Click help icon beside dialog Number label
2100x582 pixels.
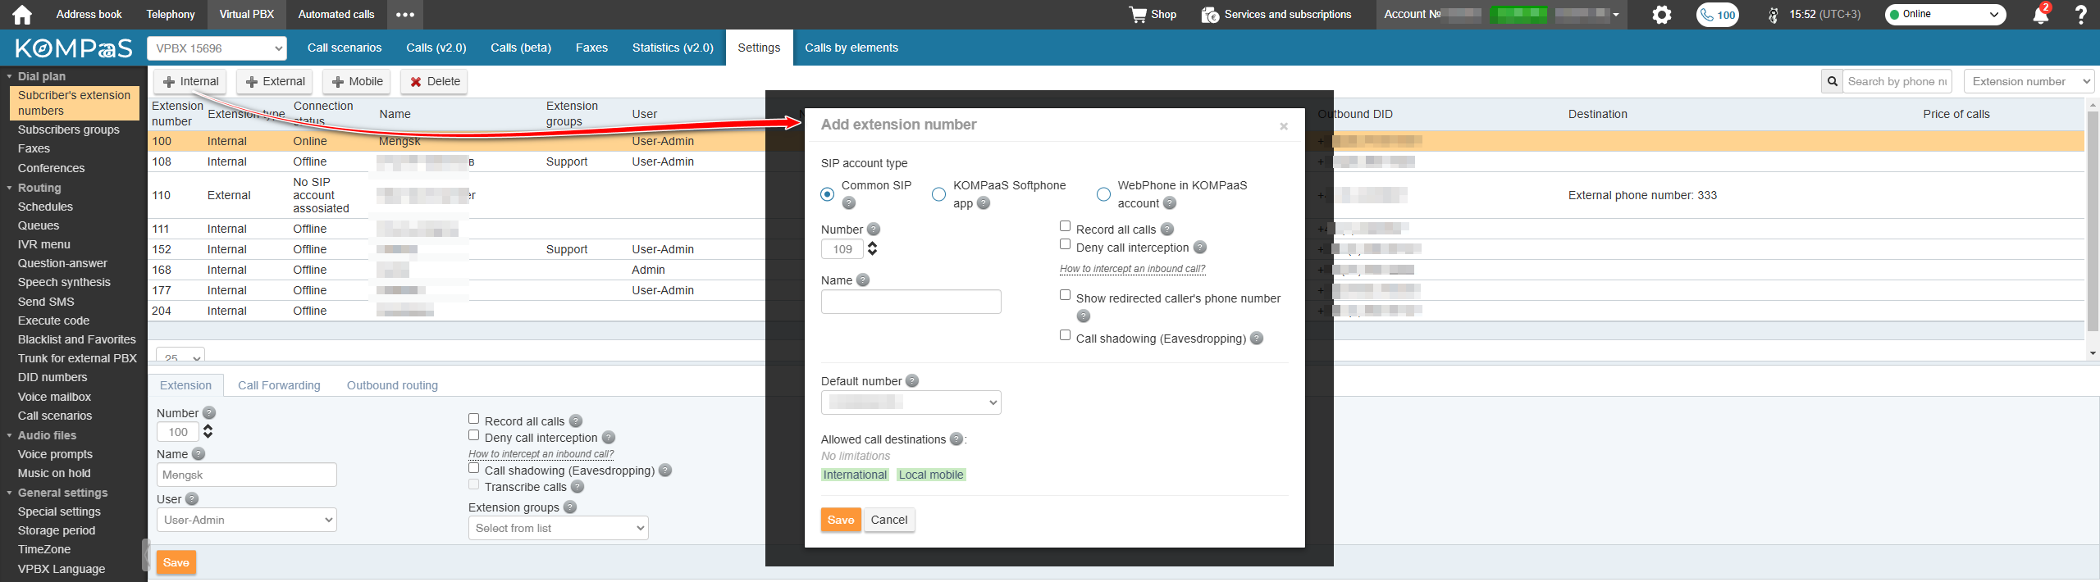[874, 230]
